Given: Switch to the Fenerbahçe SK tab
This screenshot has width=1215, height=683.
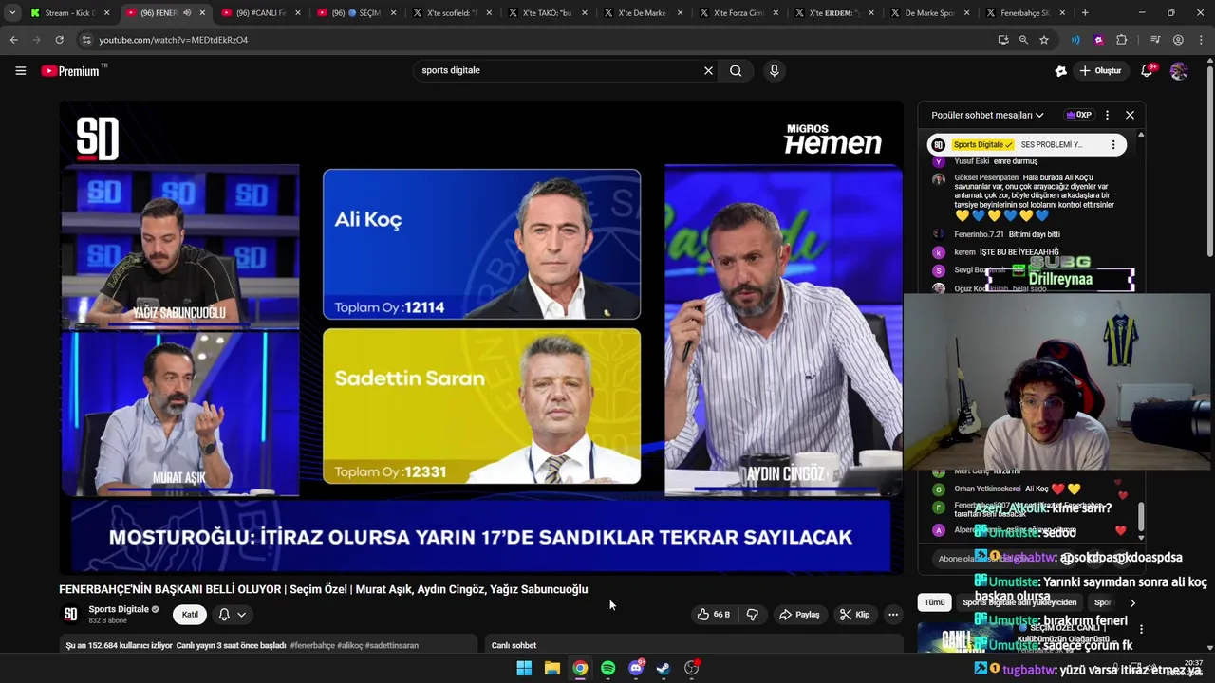Looking at the screenshot, I should pyautogui.click(x=1023, y=13).
